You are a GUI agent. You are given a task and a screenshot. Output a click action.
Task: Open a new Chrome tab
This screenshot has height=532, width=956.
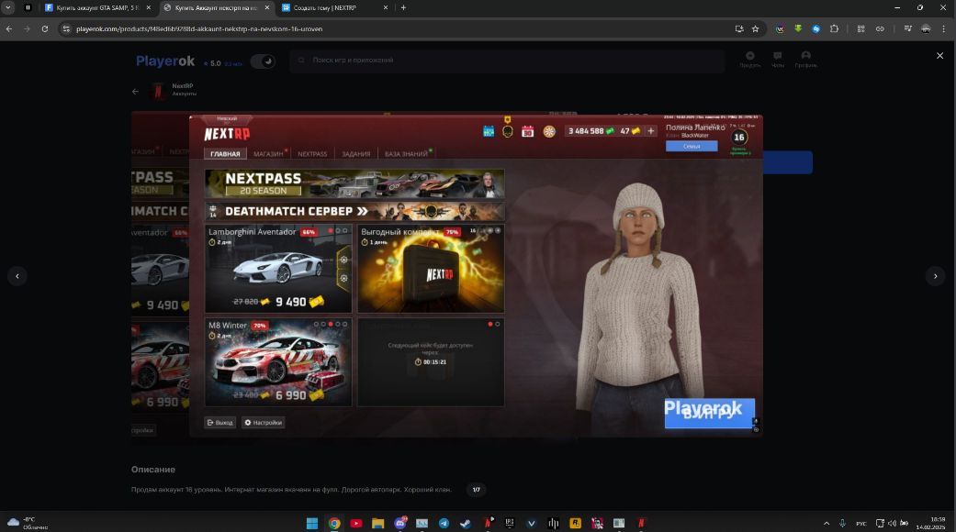tap(403, 8)
